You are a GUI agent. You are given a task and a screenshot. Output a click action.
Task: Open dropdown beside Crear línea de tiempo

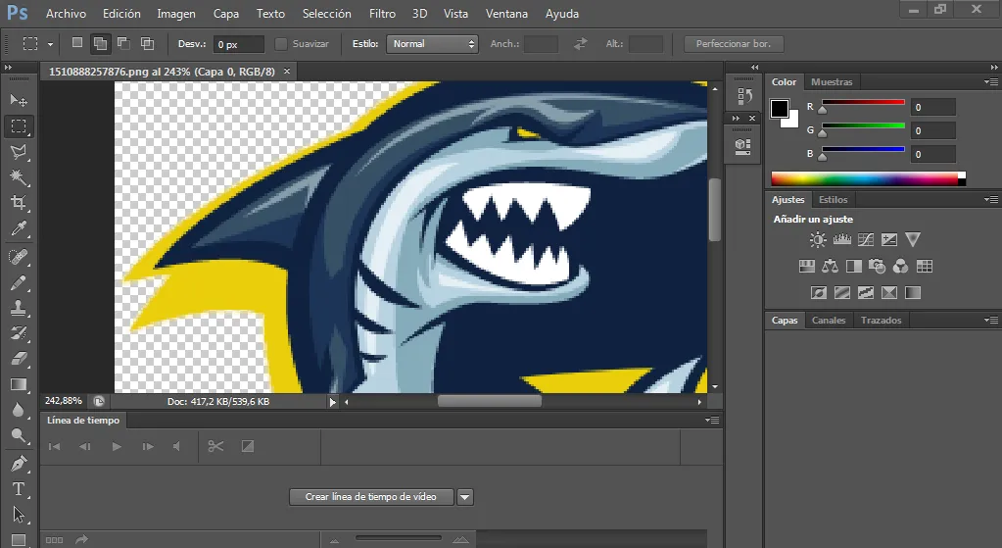click(x=465, y=497)
